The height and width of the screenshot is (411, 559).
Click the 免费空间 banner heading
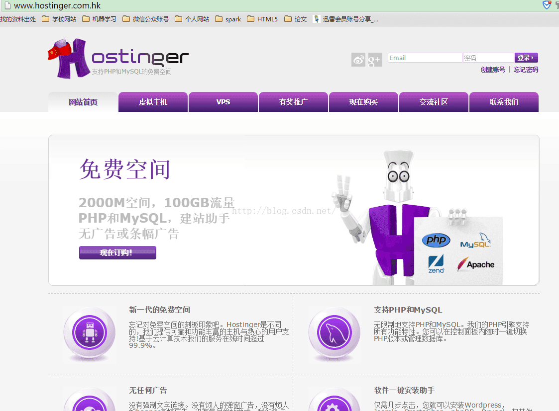tap(125, 169)
